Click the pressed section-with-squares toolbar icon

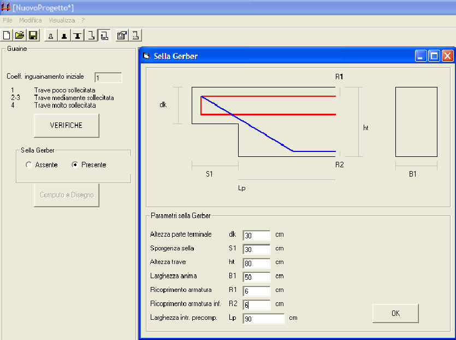pos(104,36)
